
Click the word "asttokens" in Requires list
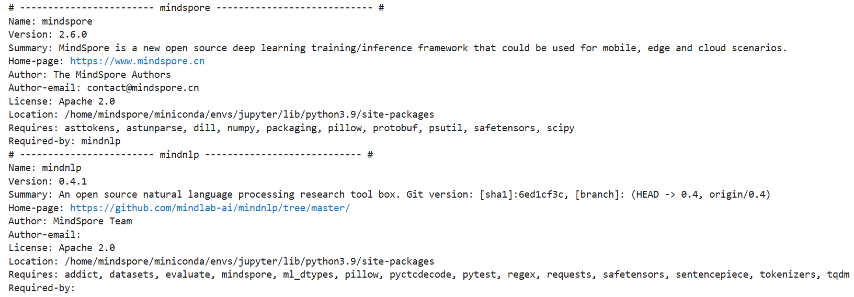pyautogui.click(x=89, y=128)
